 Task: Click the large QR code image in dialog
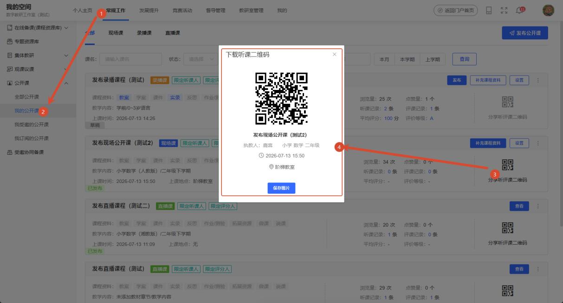[282, 99]
